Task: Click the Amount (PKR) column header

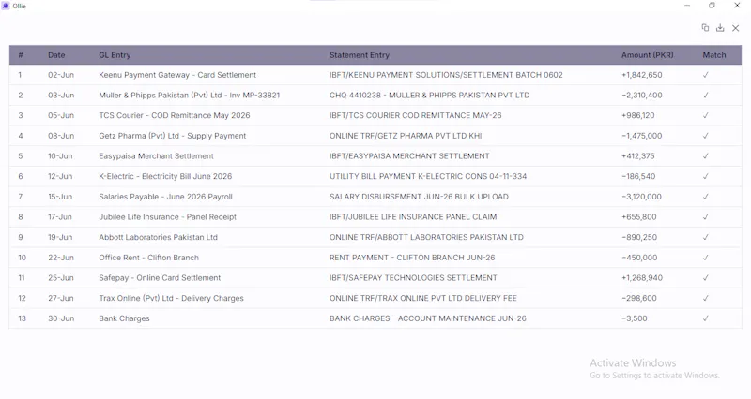Action: tap(647, 55)
